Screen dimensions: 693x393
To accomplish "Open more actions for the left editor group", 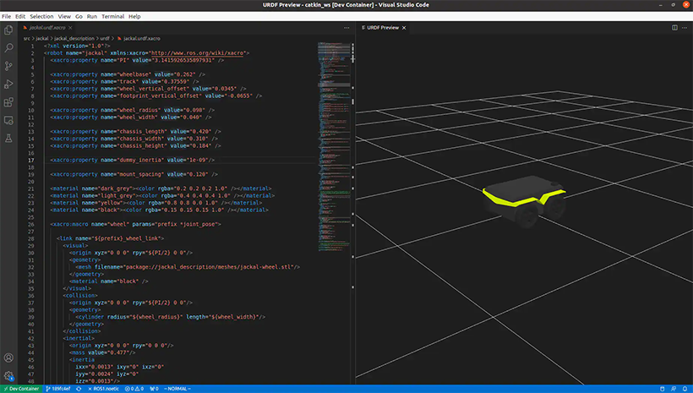I will (346, 27).
